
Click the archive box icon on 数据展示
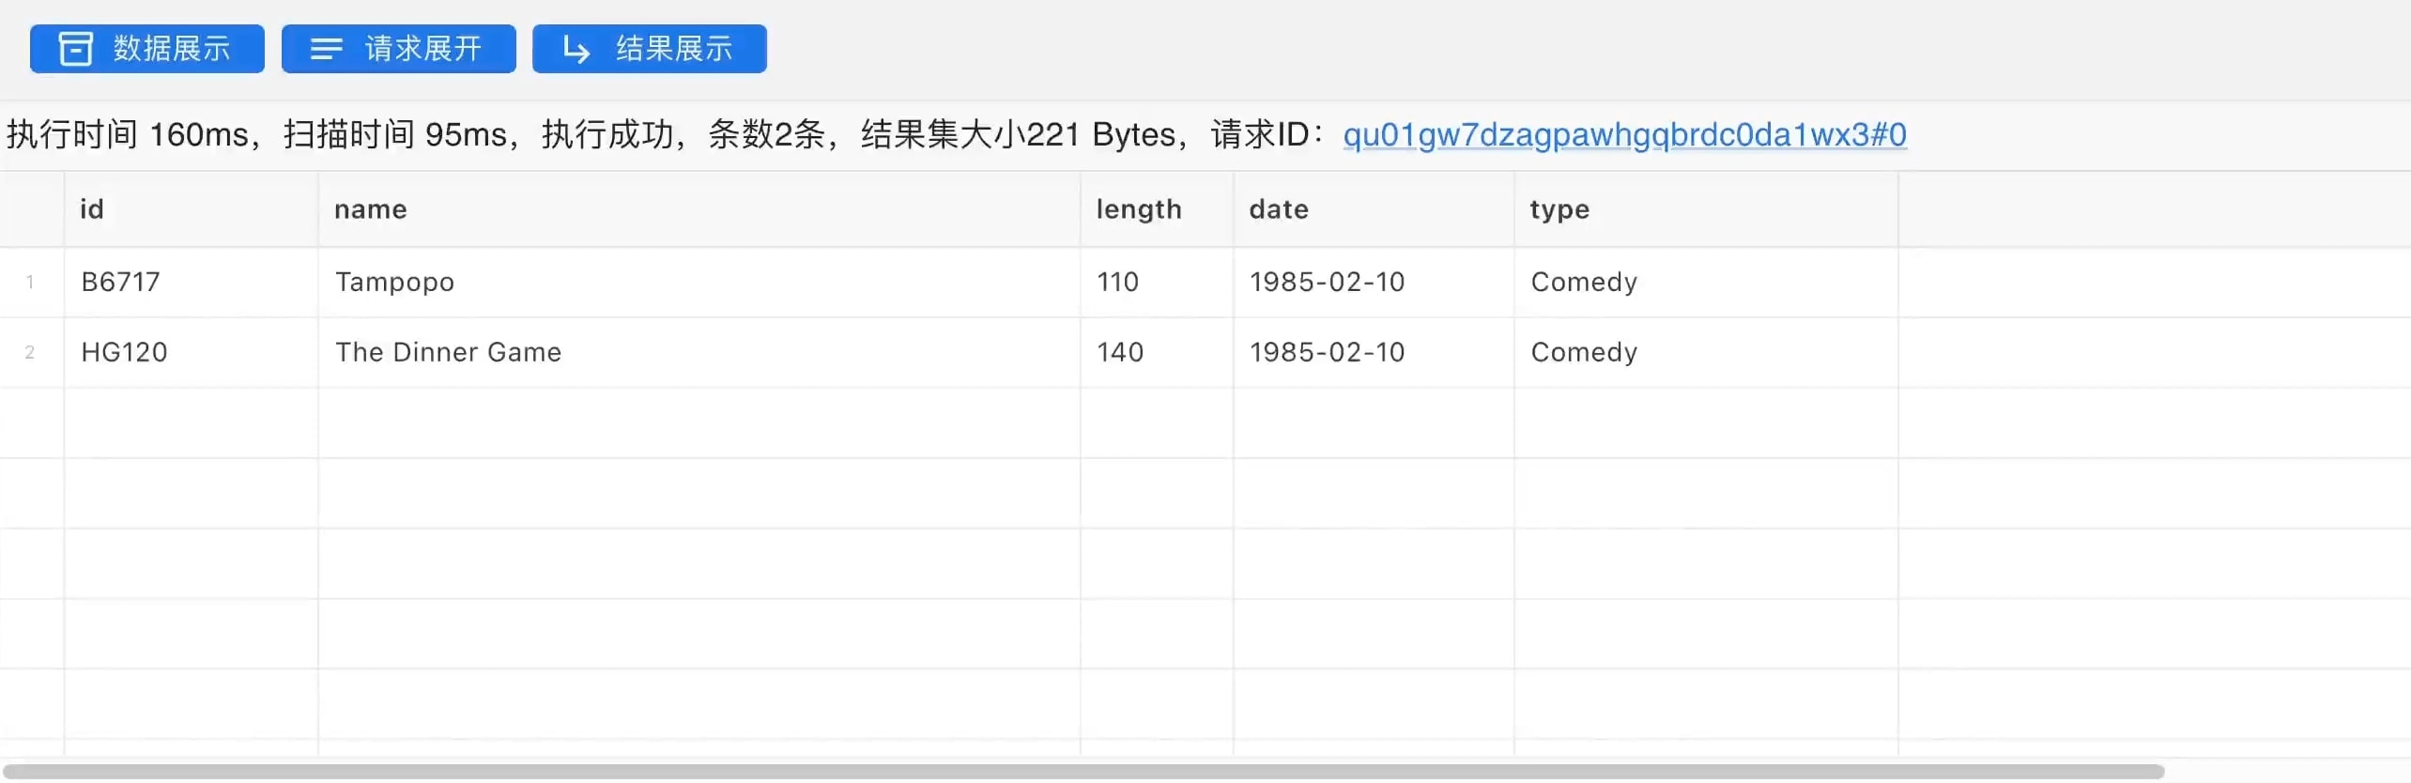click(x=76, y=49)
